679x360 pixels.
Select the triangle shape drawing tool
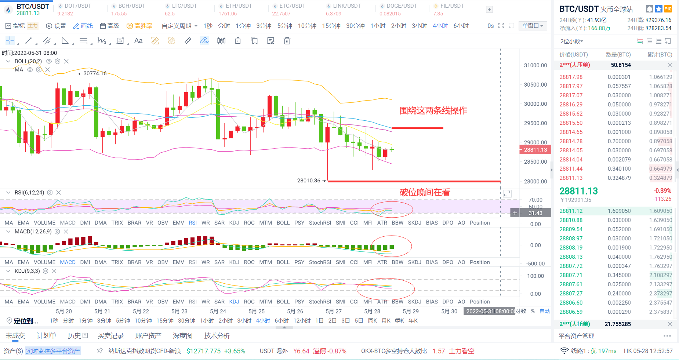pos(65,41)
